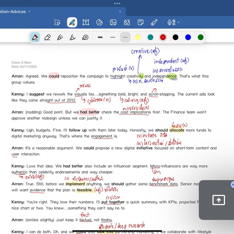
Task: Activate the laser pointer tool
Action: [154, 22]
